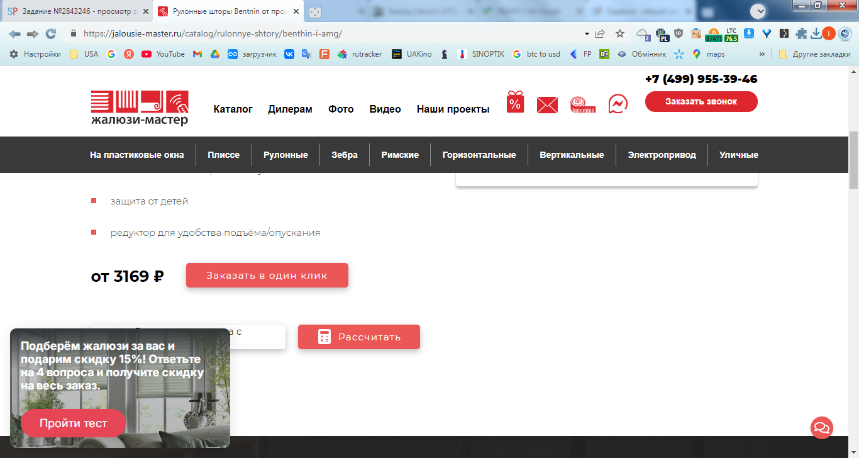Select the На пластиковые окна category
859x458 pixels.
[137, 155]
